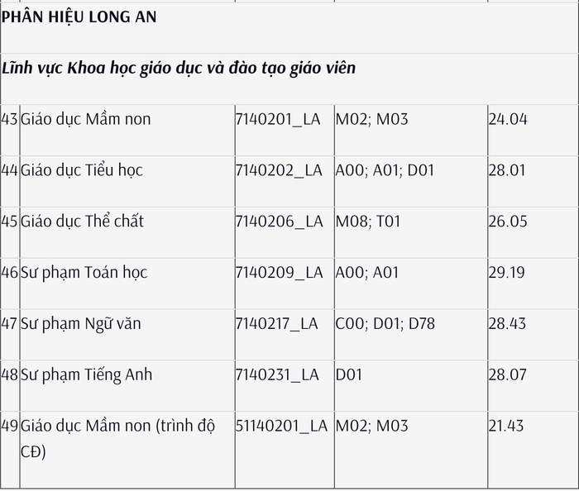Image resolution: width=579 pixels, height=491 pixels.
Task: Click Sư phạm Tiếng Anh program name
Action: (86, 374)
